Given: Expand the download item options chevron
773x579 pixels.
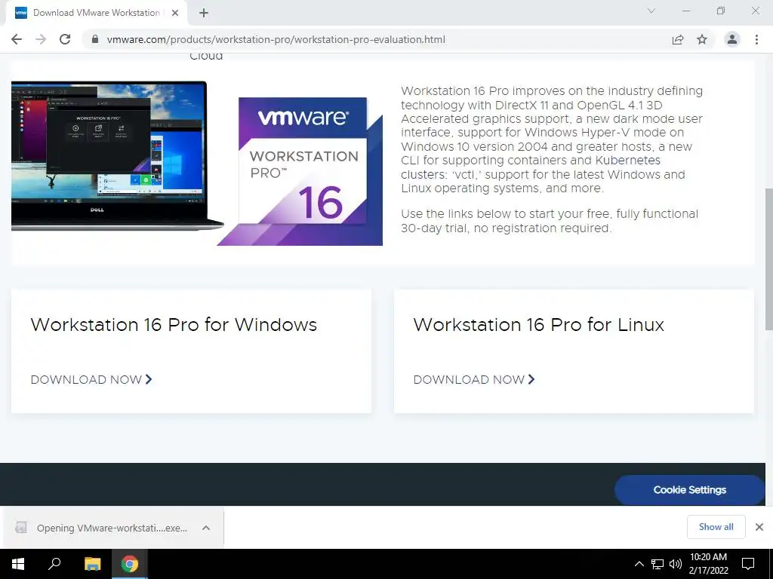Looking at the screenshot, I should point(206,528).
